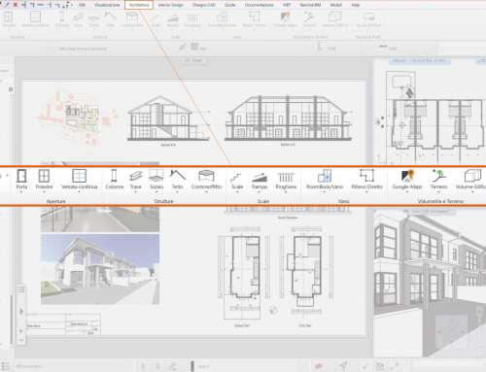
Task: Open the MEP ribbon tab
Action: pyautogui.click(x=287, y=5)
